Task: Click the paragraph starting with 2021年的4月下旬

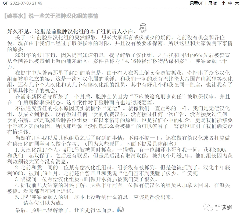Action: 120,61
